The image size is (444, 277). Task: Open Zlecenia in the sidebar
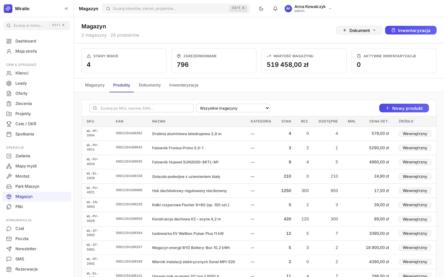[37, 104]
